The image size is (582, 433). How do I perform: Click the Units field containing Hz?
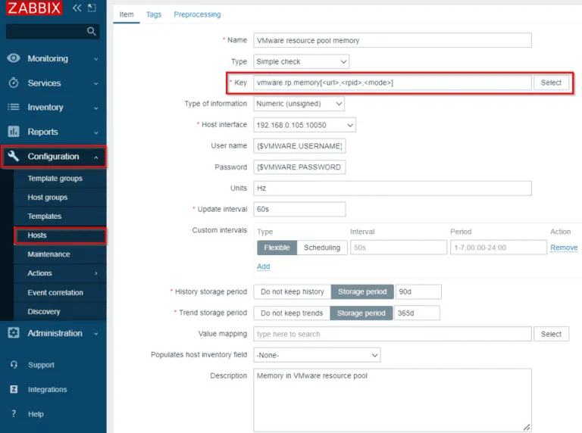coord(393,188)
